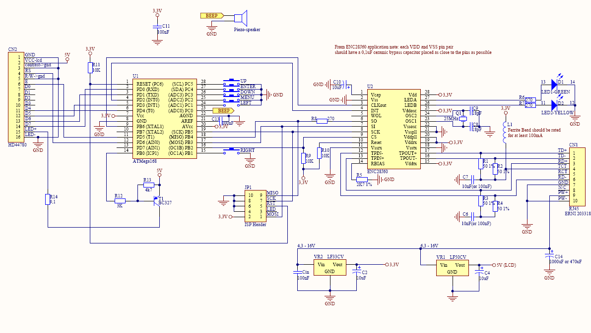591x333 pixels.
Task: Click the BEEP label flag near the speaker
Action: tap(212, 15)
